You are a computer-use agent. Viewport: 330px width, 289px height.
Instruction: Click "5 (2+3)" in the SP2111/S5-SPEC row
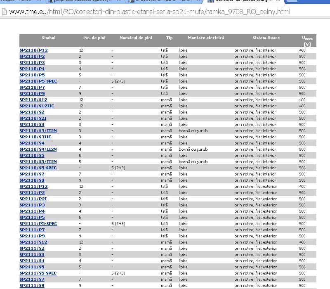click(118, 273)
